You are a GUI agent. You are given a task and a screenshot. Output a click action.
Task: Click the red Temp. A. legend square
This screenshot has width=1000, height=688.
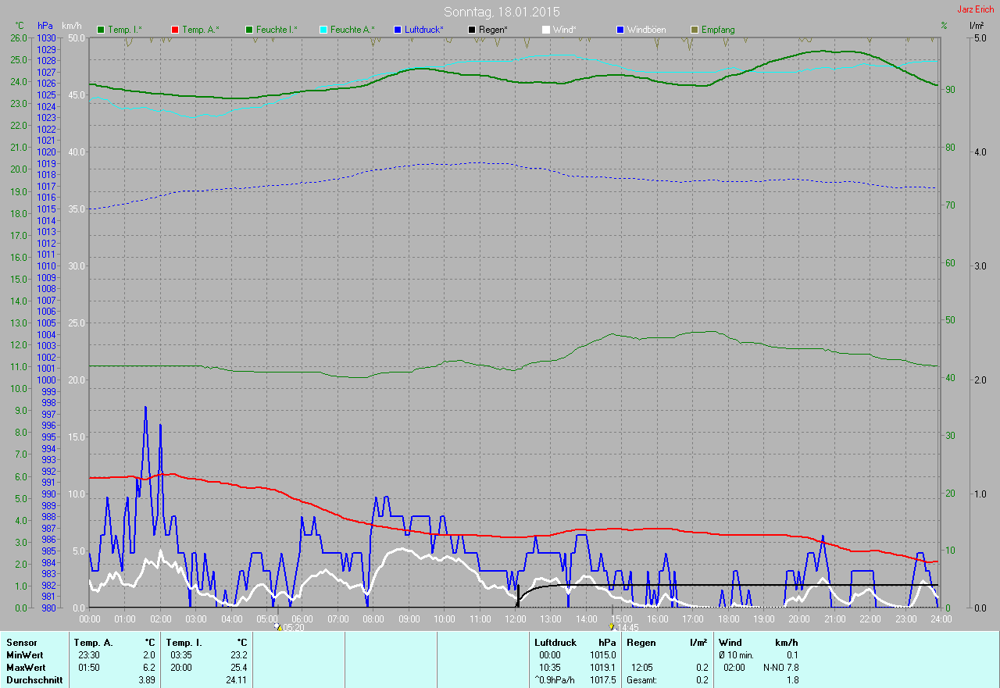click(175, 30)
